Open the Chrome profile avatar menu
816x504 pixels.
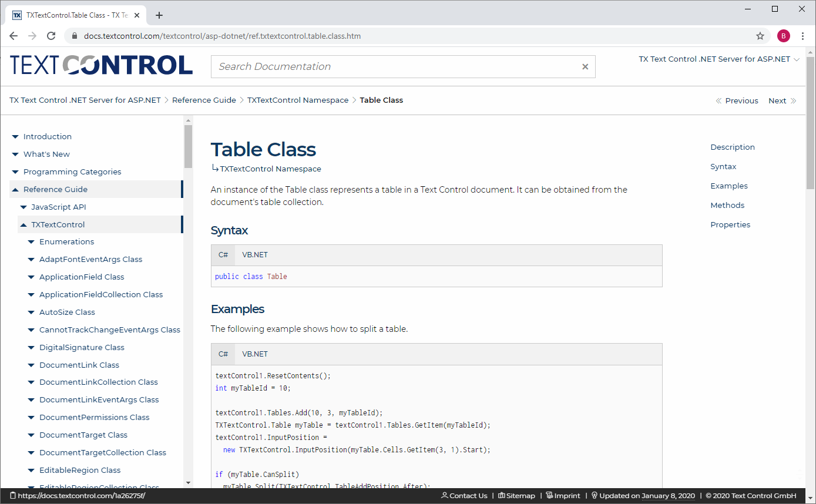(x=784, y=36)
